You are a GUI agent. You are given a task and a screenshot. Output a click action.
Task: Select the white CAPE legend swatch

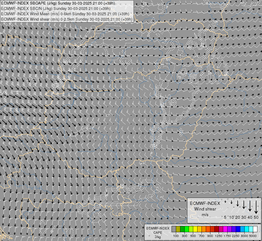pos(255,229)
